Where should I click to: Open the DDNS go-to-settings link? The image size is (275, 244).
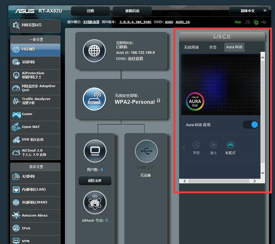pyautogui.click(x=135, y=58)
